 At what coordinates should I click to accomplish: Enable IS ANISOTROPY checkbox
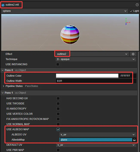click(58, 109)
